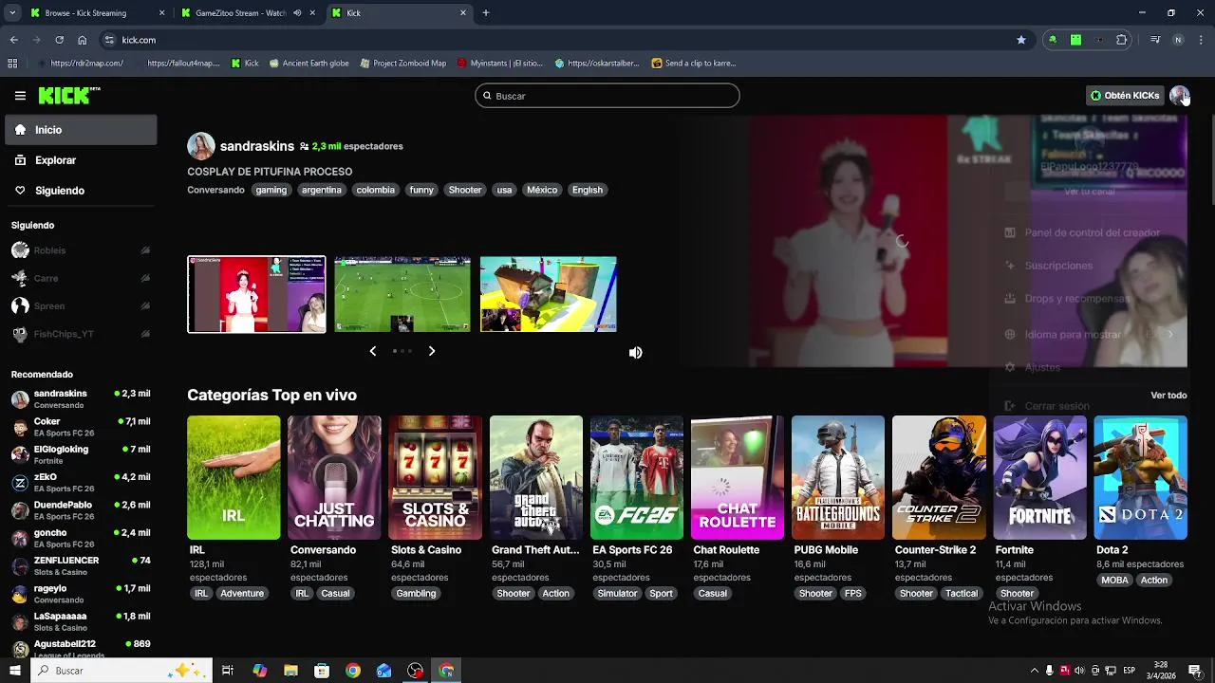Click the FPS tag under PUBG Mobile

pos(853,594)
